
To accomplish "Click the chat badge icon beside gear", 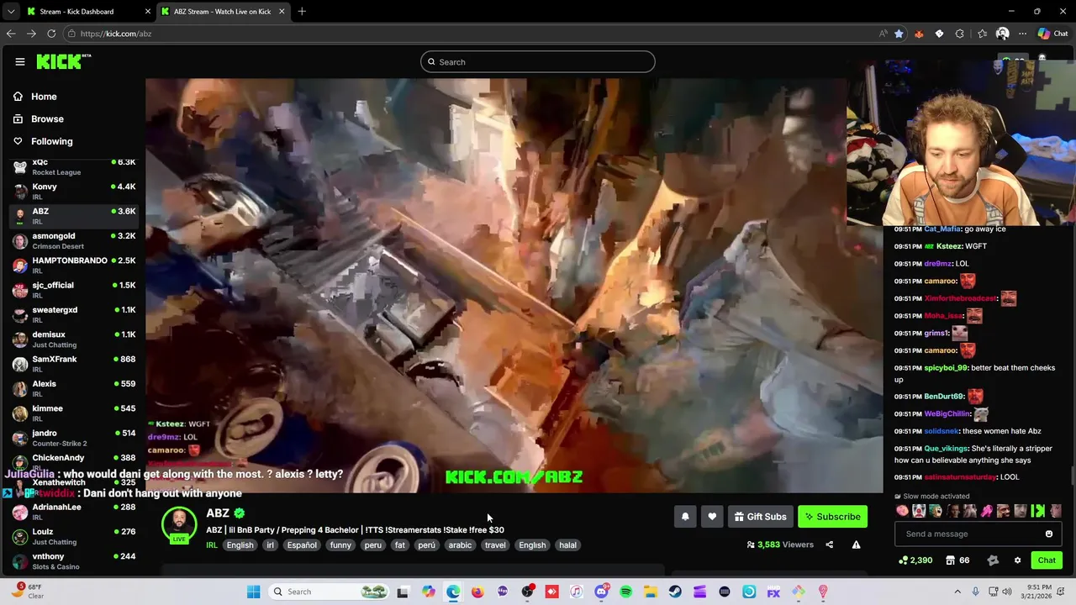I will (993, 560).
